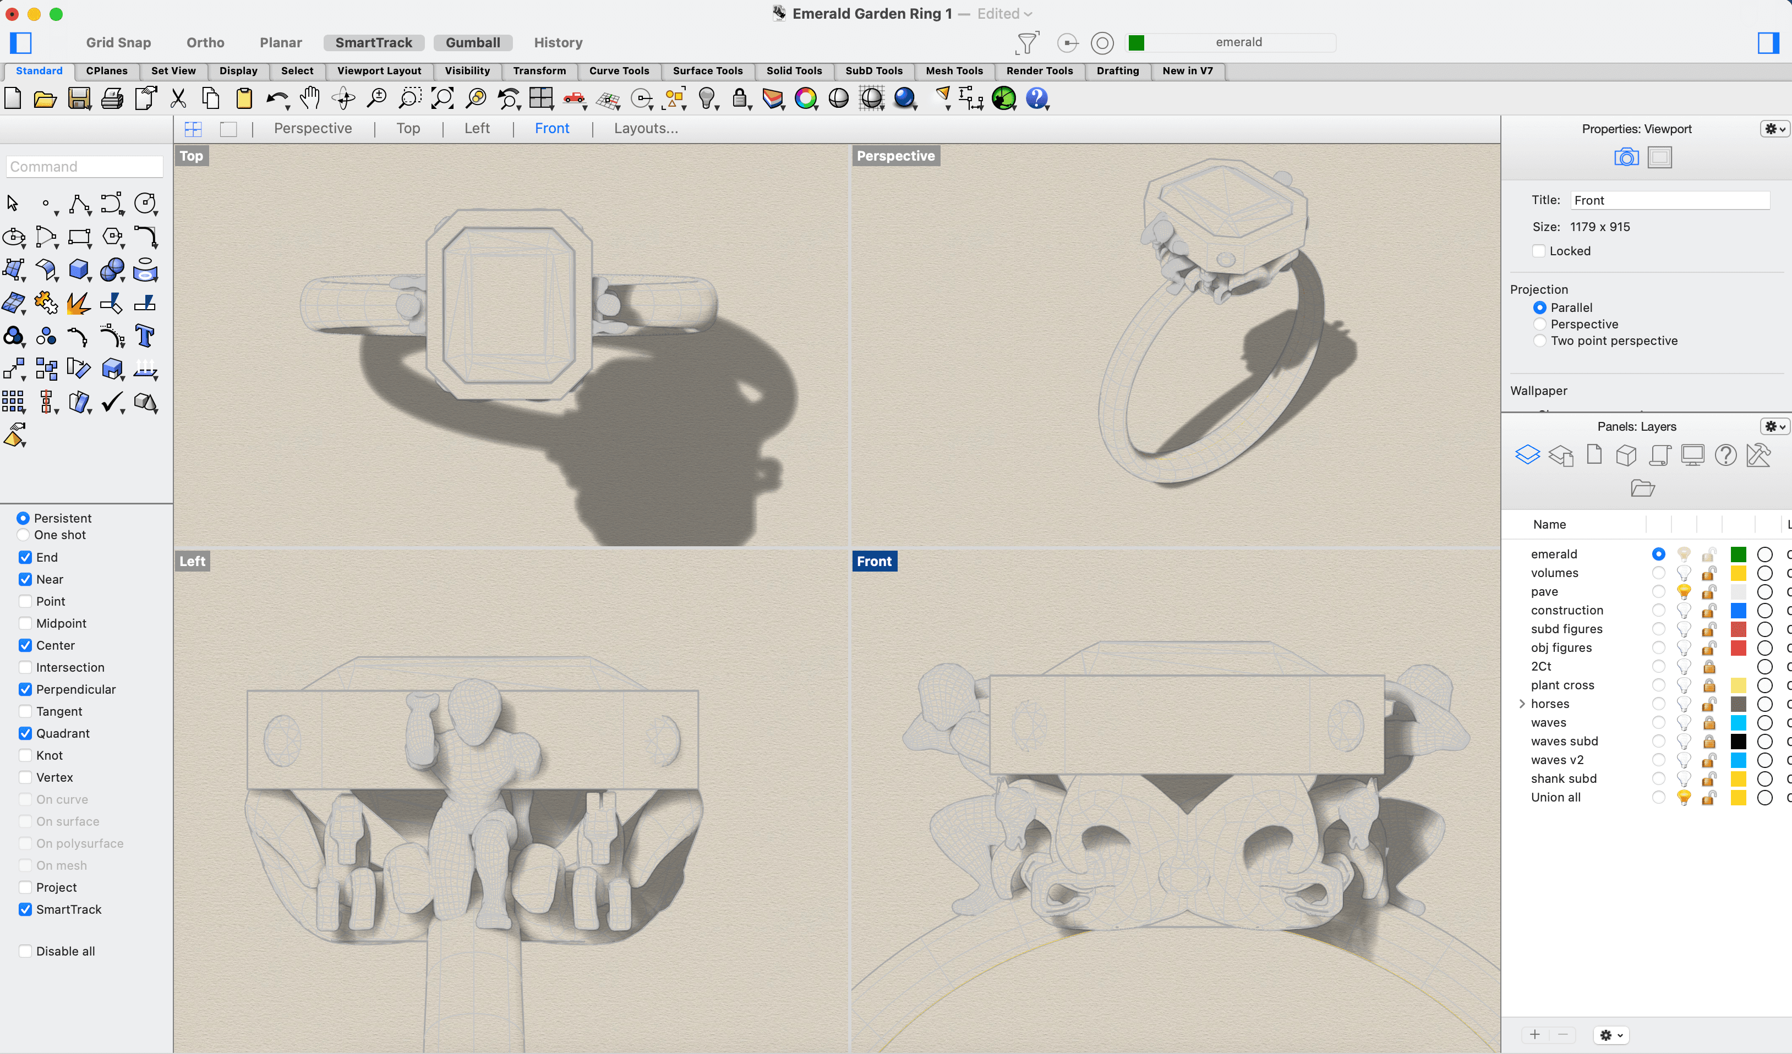Open the bottom layer options gear menu
The image size is (1792, 1054).
pyautogui.click(x=1611, y=1035)
